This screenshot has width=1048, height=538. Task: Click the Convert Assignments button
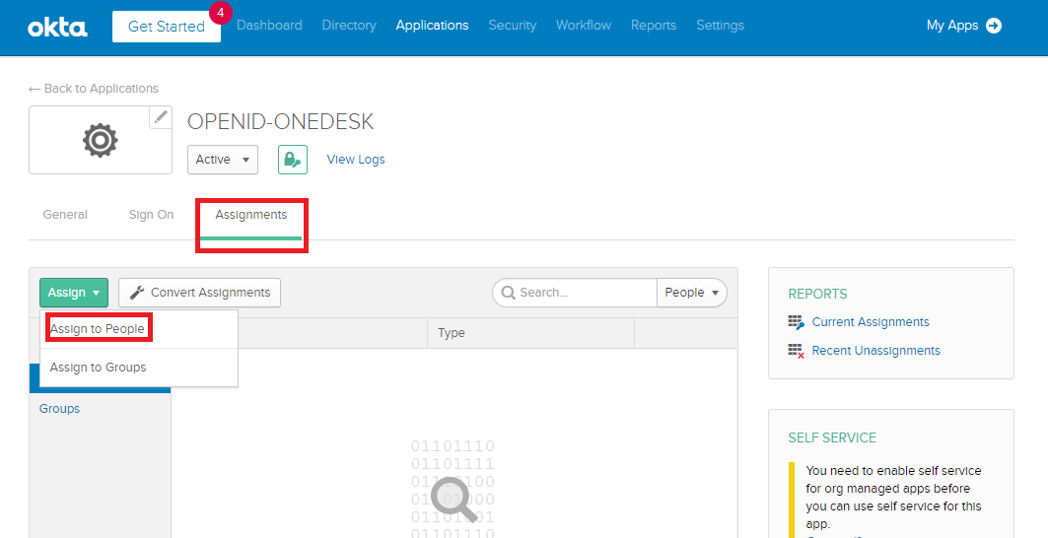200,293
